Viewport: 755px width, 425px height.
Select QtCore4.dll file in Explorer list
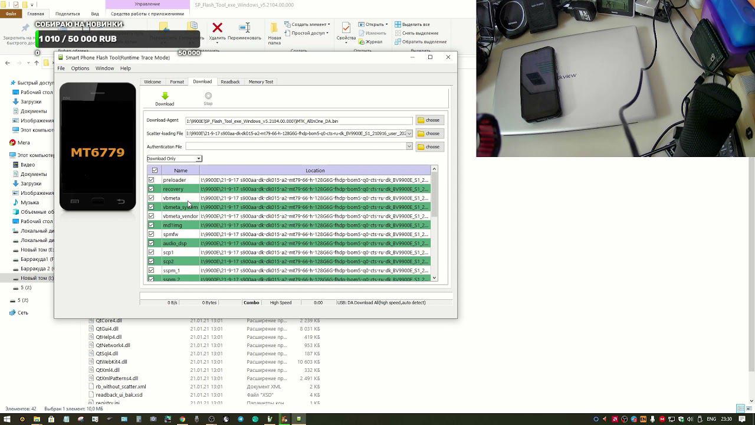click(109, 321)
